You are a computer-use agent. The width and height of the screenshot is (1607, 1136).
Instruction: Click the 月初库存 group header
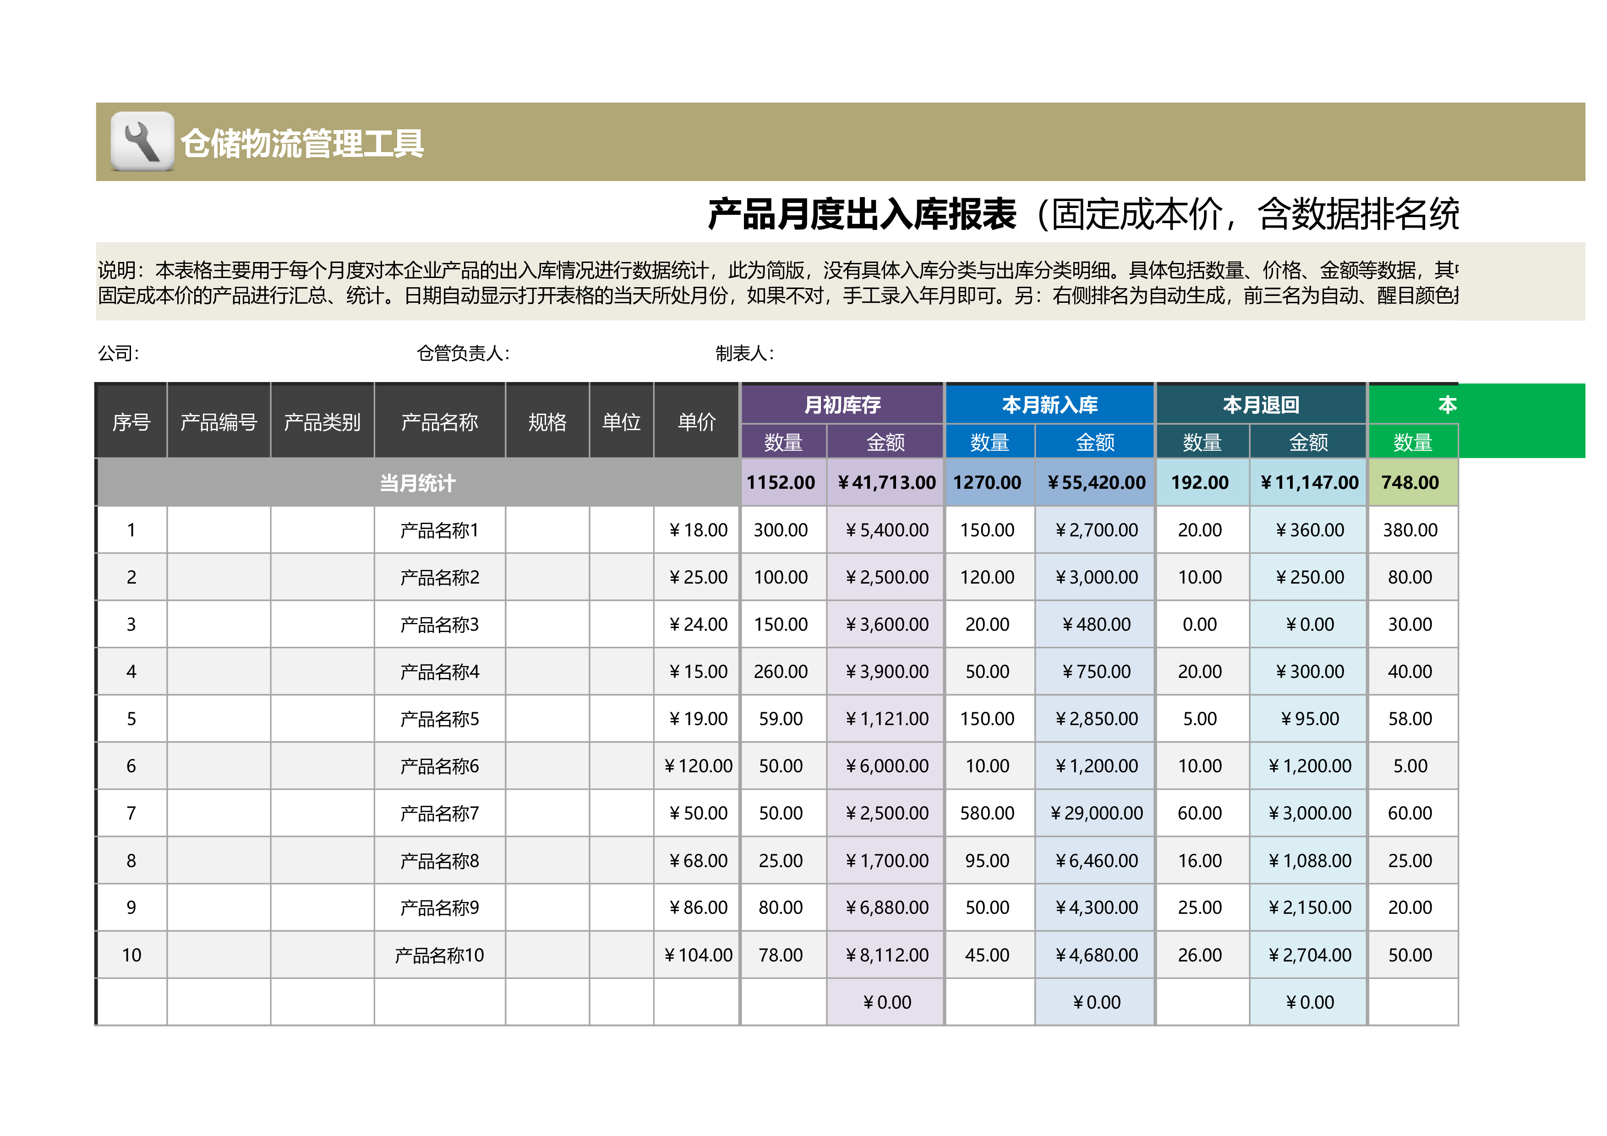pyautogui.click(x=842, y=404)
